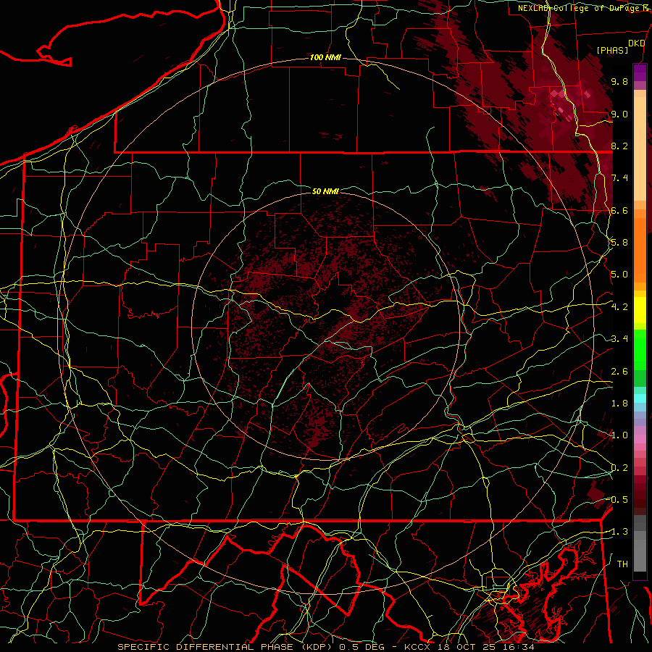Click the 1.0 legend scale value
Image resolution: width=652 pixels, height=652 pixels.
[619, 435]
